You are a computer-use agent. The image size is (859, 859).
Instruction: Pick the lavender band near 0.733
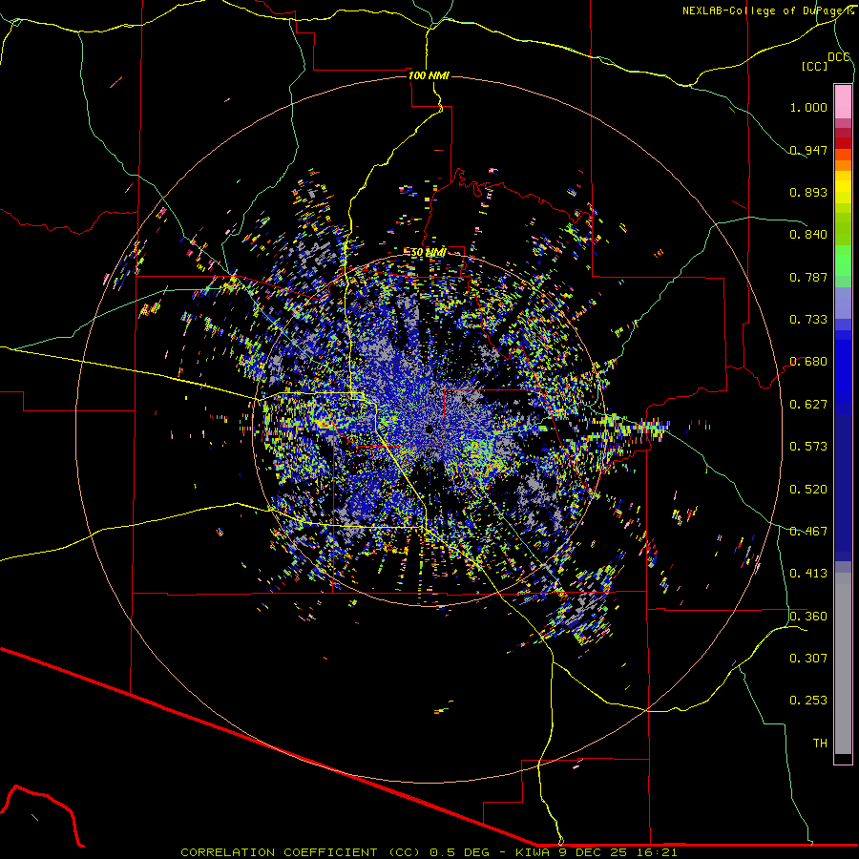click(x=843, y=303)
